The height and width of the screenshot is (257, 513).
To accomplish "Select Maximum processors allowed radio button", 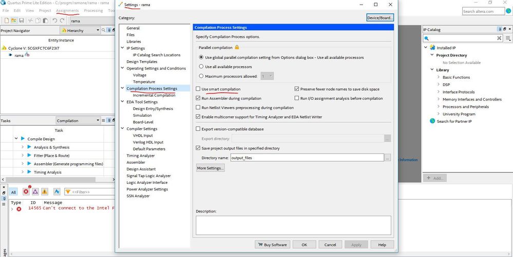I will (201, 76).
